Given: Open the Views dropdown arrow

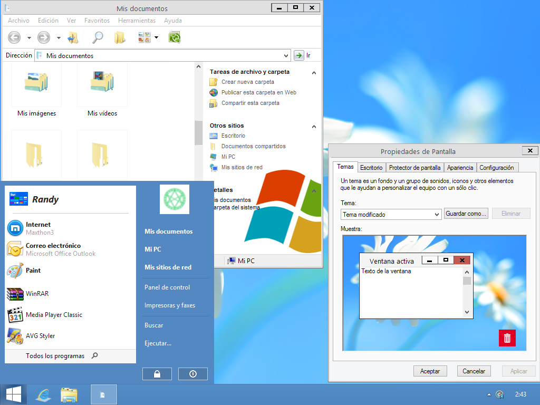Looking at the screenshot, I should (x=156, y=37).
